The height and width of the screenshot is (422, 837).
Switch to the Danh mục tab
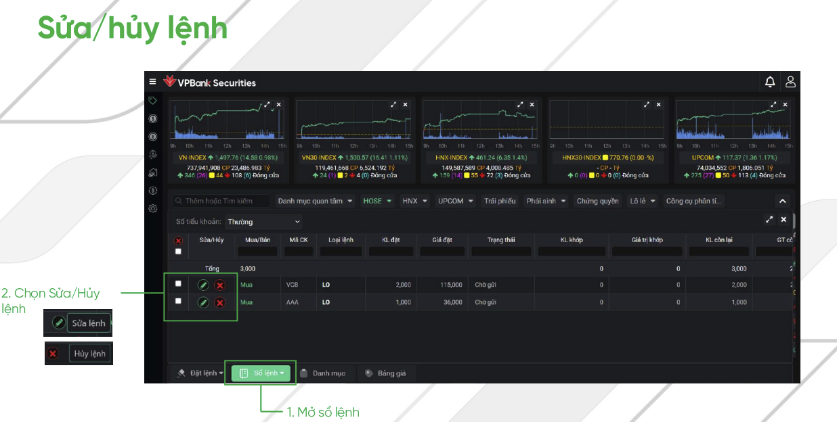[x=322, y=373]
